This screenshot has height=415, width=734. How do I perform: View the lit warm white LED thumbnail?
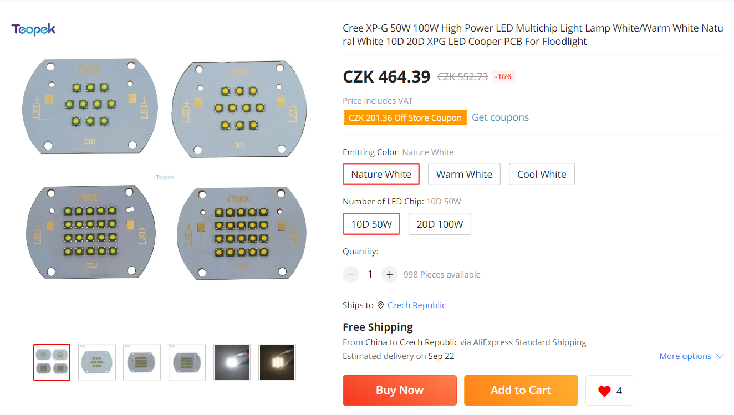pos(277,362)
